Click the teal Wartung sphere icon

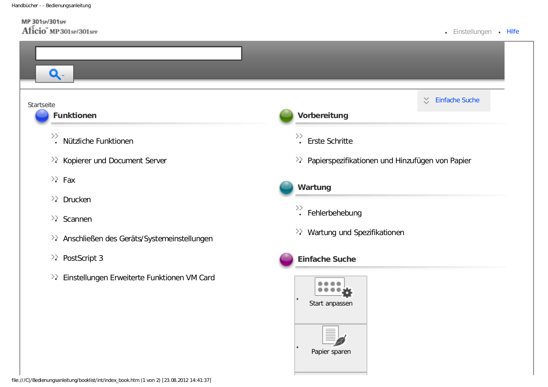286,188
